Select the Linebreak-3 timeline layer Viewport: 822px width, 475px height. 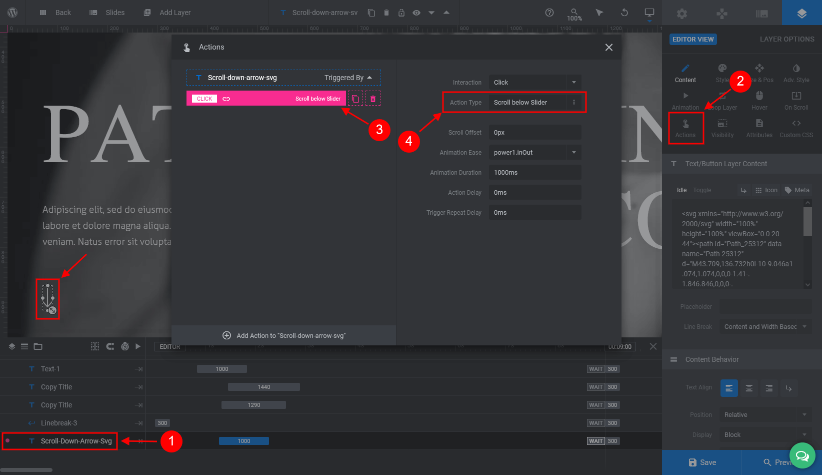tap(59, 423)
